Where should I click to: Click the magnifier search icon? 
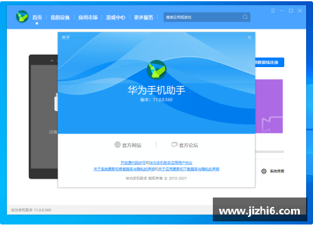coord(245,17)
